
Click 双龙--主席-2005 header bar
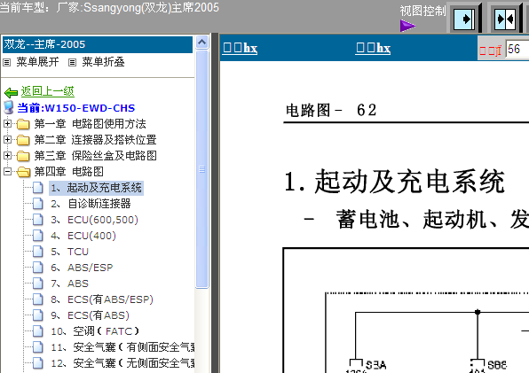click(x=98, y=44)
